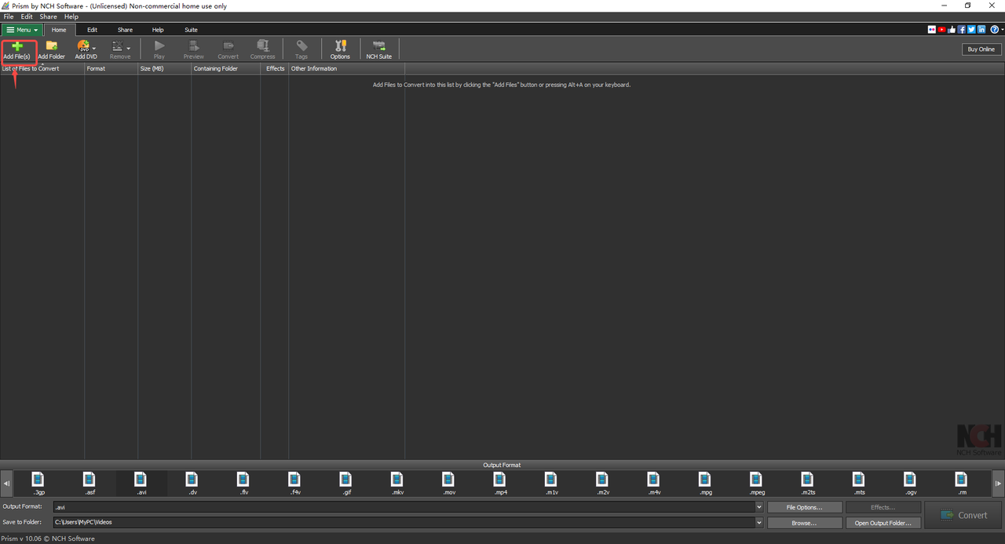
Task: Click the blue help question mark icon
Action: coord(994,29)
